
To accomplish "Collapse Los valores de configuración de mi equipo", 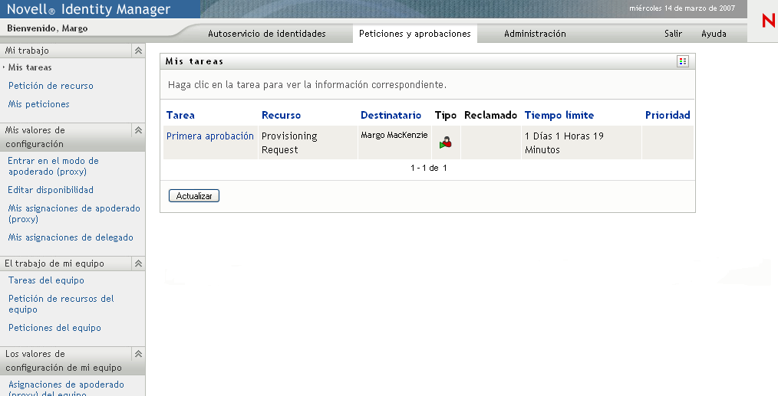I will [x=138, y=354].
